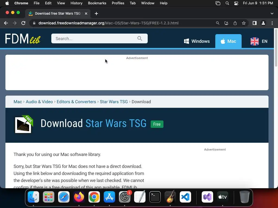Click the install app icon in address bar

[226, 23]
